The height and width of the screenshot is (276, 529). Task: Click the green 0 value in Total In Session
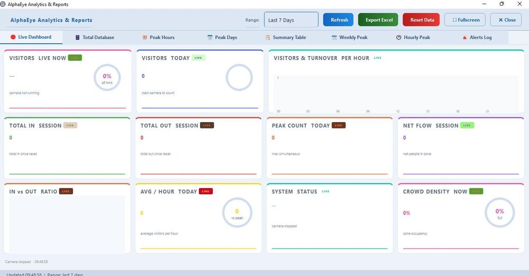coord(11,137)
